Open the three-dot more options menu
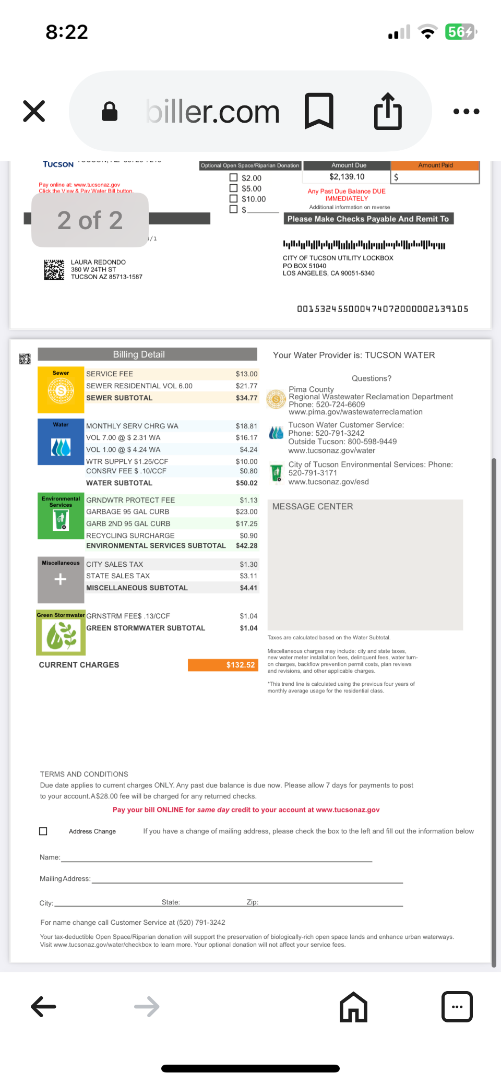Image resolution: width=501 pixels, height=1085 pixels. tap(466, 111)
